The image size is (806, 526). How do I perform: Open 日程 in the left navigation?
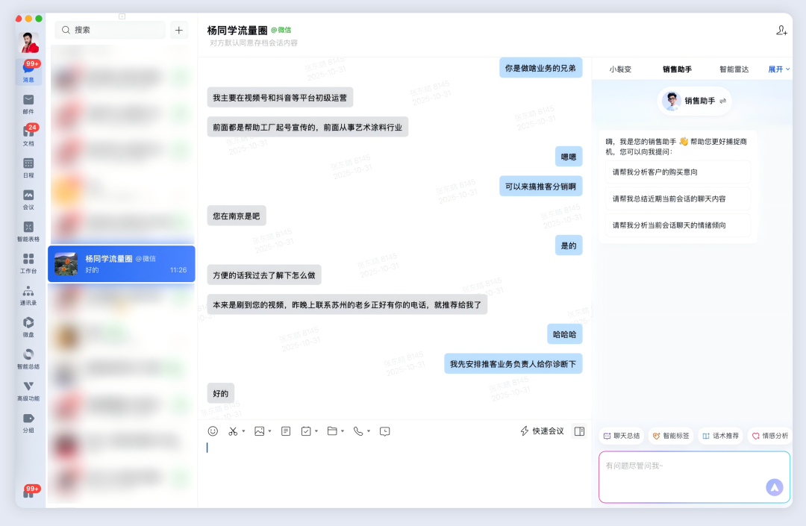click(x=28, y=167)
